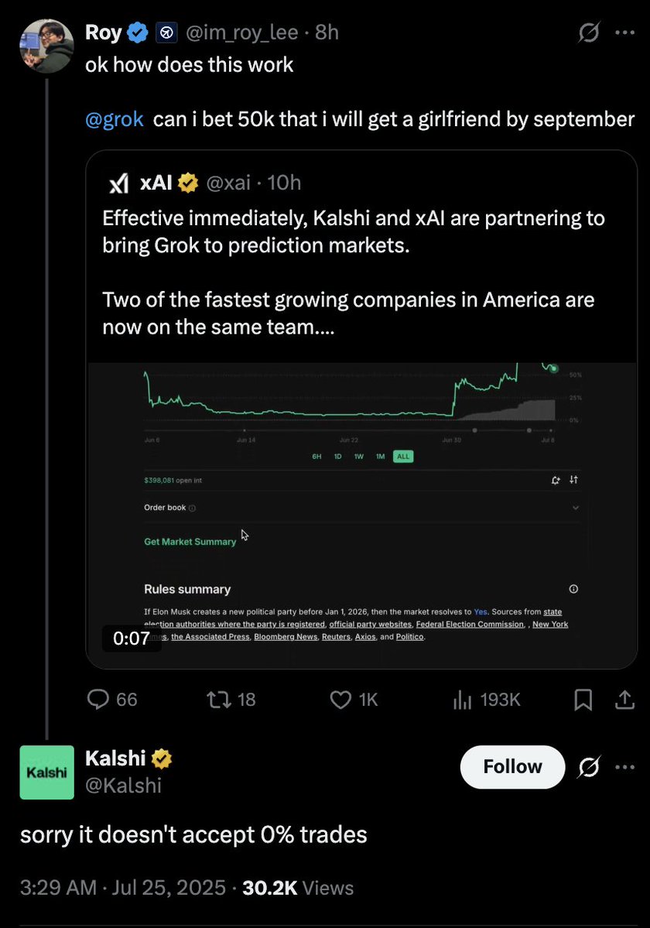Image resolution: width=650 pixels, height=928 pixels.
Task: Select the 1W time range on chart
Action: pos(358,457)
